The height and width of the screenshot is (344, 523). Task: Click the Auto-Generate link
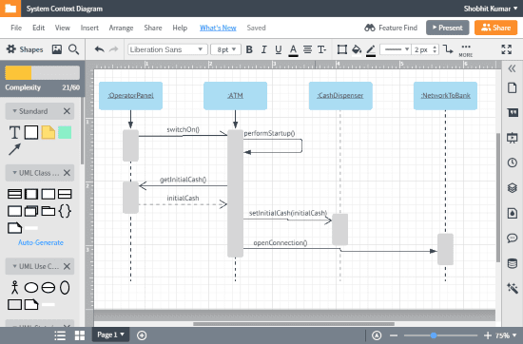pyautogui.click(x=41, y=242)
